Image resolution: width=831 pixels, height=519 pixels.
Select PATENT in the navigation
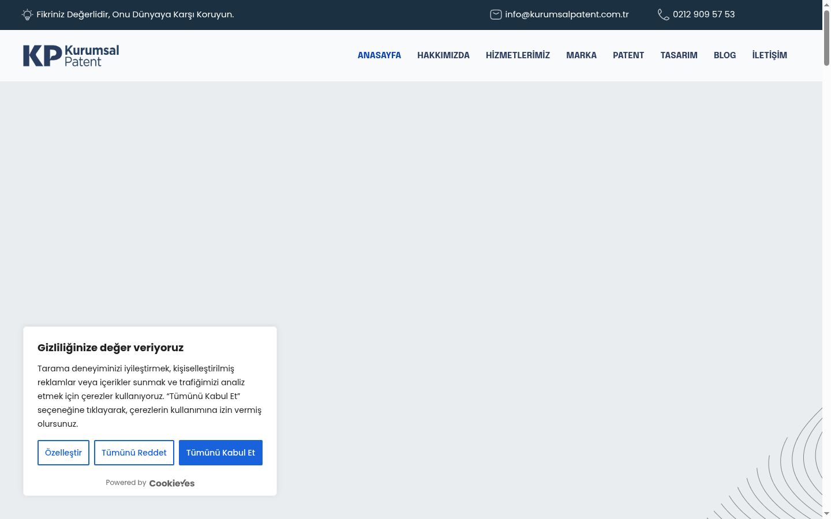628,55
